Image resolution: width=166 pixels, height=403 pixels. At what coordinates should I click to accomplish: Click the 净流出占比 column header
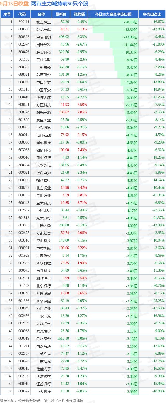[152, 14]
